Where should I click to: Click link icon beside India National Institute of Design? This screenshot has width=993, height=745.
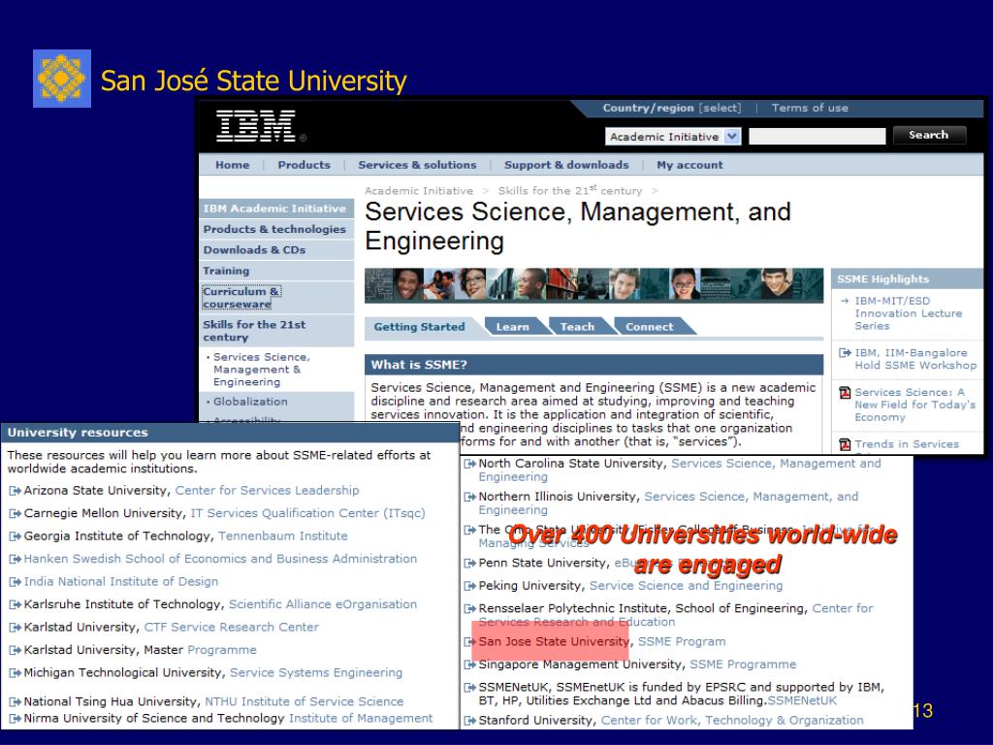point(14,582)
